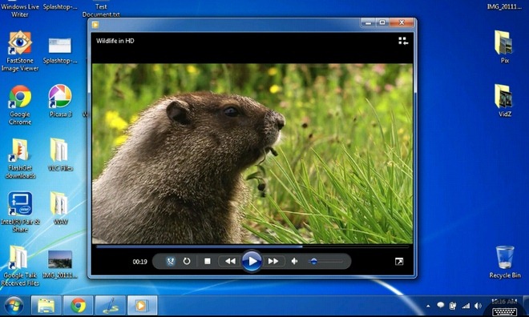529x317 pixels.
Task: Select the Intel Pair & Share shortcut
Action: [20, 212]
